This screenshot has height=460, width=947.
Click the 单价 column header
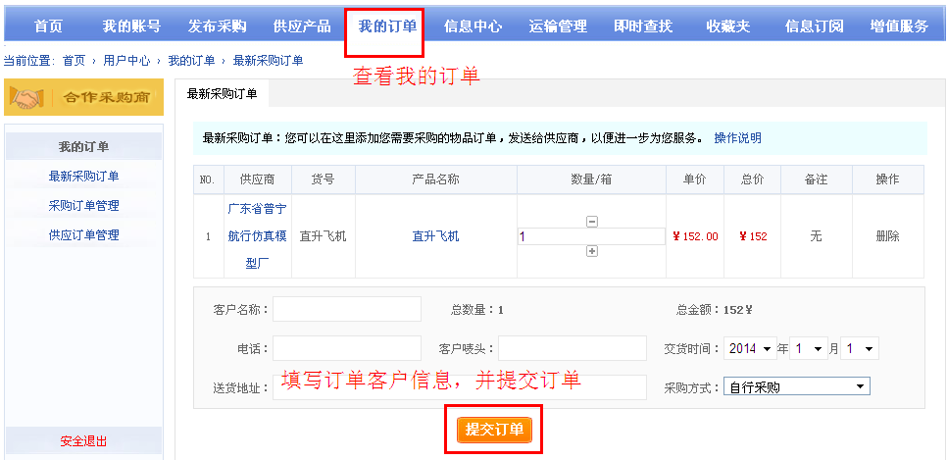(695, 179)
